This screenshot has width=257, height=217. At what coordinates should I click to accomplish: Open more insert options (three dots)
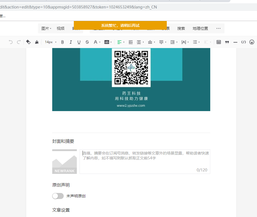pos(218,28)
